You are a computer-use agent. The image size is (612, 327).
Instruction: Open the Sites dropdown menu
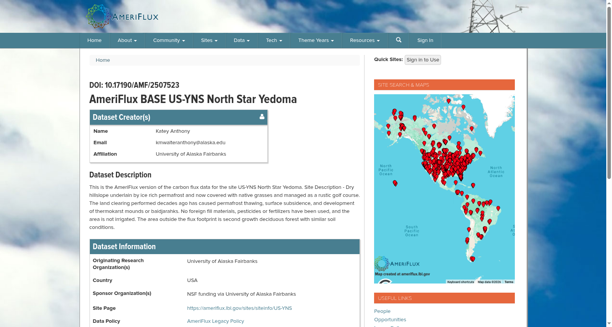tap(209, 40)
